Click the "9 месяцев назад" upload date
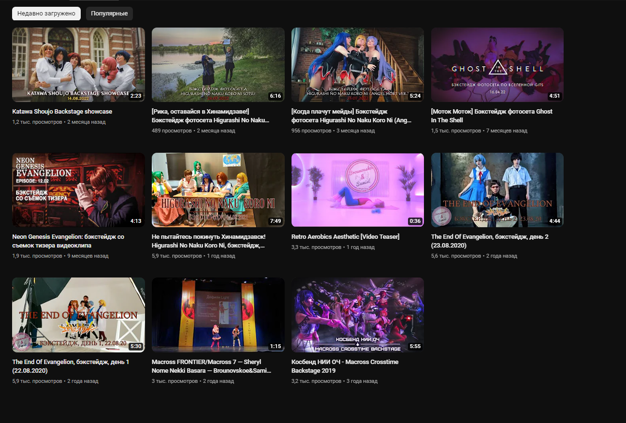This screenshot has height=423, width=626. (88, 256)
